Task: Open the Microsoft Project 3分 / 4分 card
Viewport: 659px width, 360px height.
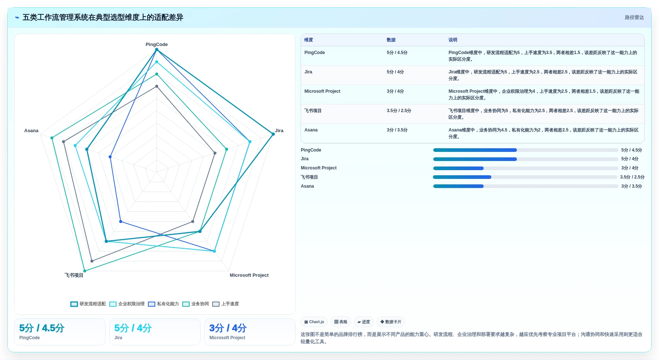Action: point(250,332)
